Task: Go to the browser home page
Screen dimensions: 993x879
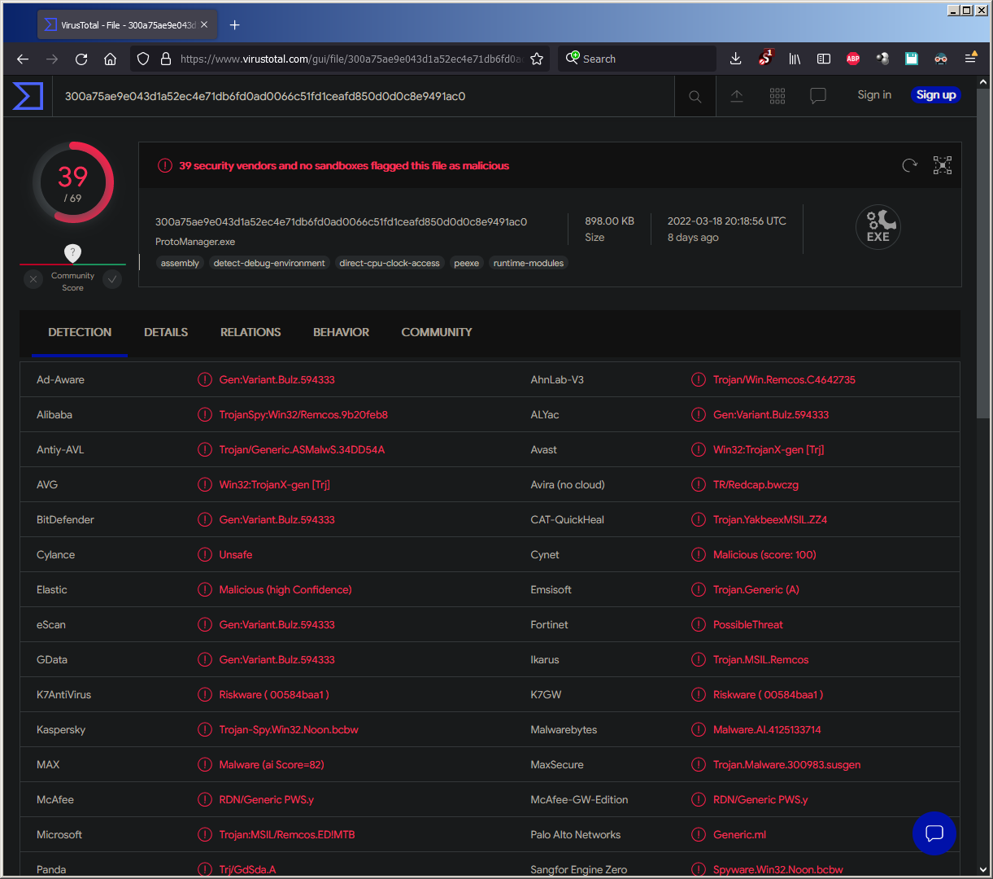Action: click(111, 59)
